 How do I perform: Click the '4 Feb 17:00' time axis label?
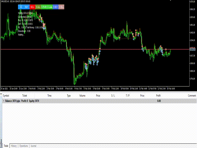click(x=78, y=88)
